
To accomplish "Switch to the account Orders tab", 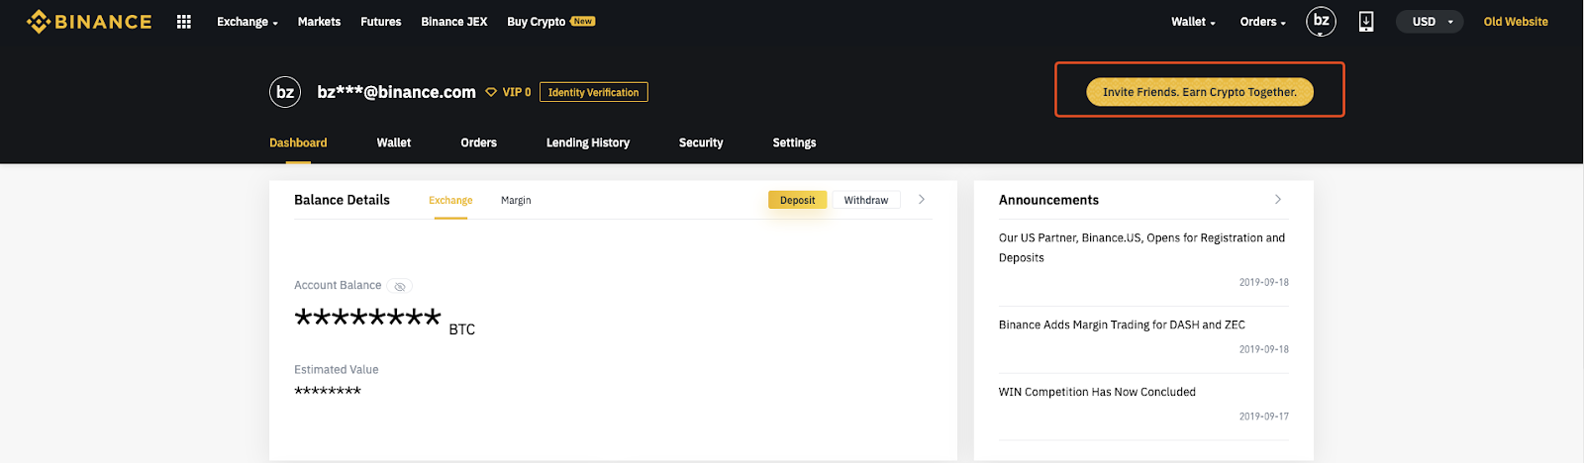I will pos(479,142).
